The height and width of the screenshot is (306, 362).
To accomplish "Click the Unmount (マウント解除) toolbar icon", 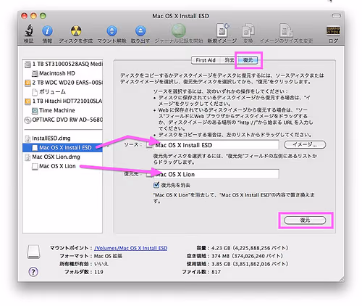I will [111, 31].
